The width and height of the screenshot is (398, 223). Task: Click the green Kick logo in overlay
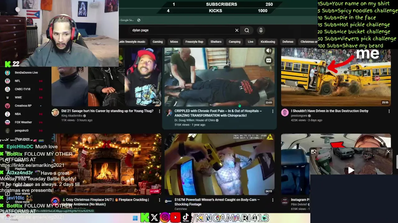tap(145, 218)
